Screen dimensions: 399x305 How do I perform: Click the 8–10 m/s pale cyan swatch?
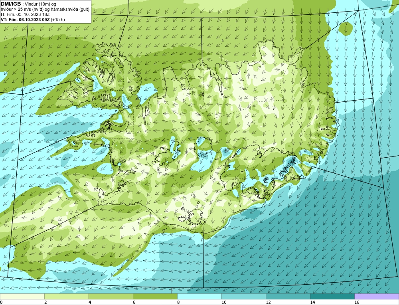[x=199, y=296]
